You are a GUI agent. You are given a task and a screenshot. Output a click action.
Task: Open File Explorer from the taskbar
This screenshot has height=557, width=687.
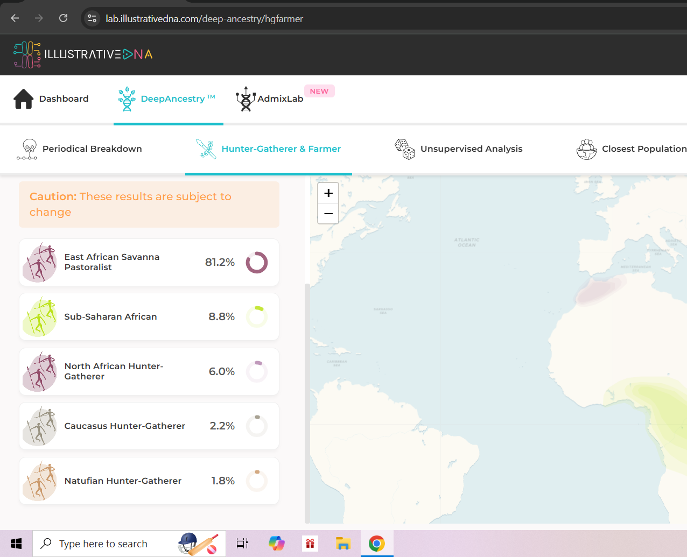343,544
